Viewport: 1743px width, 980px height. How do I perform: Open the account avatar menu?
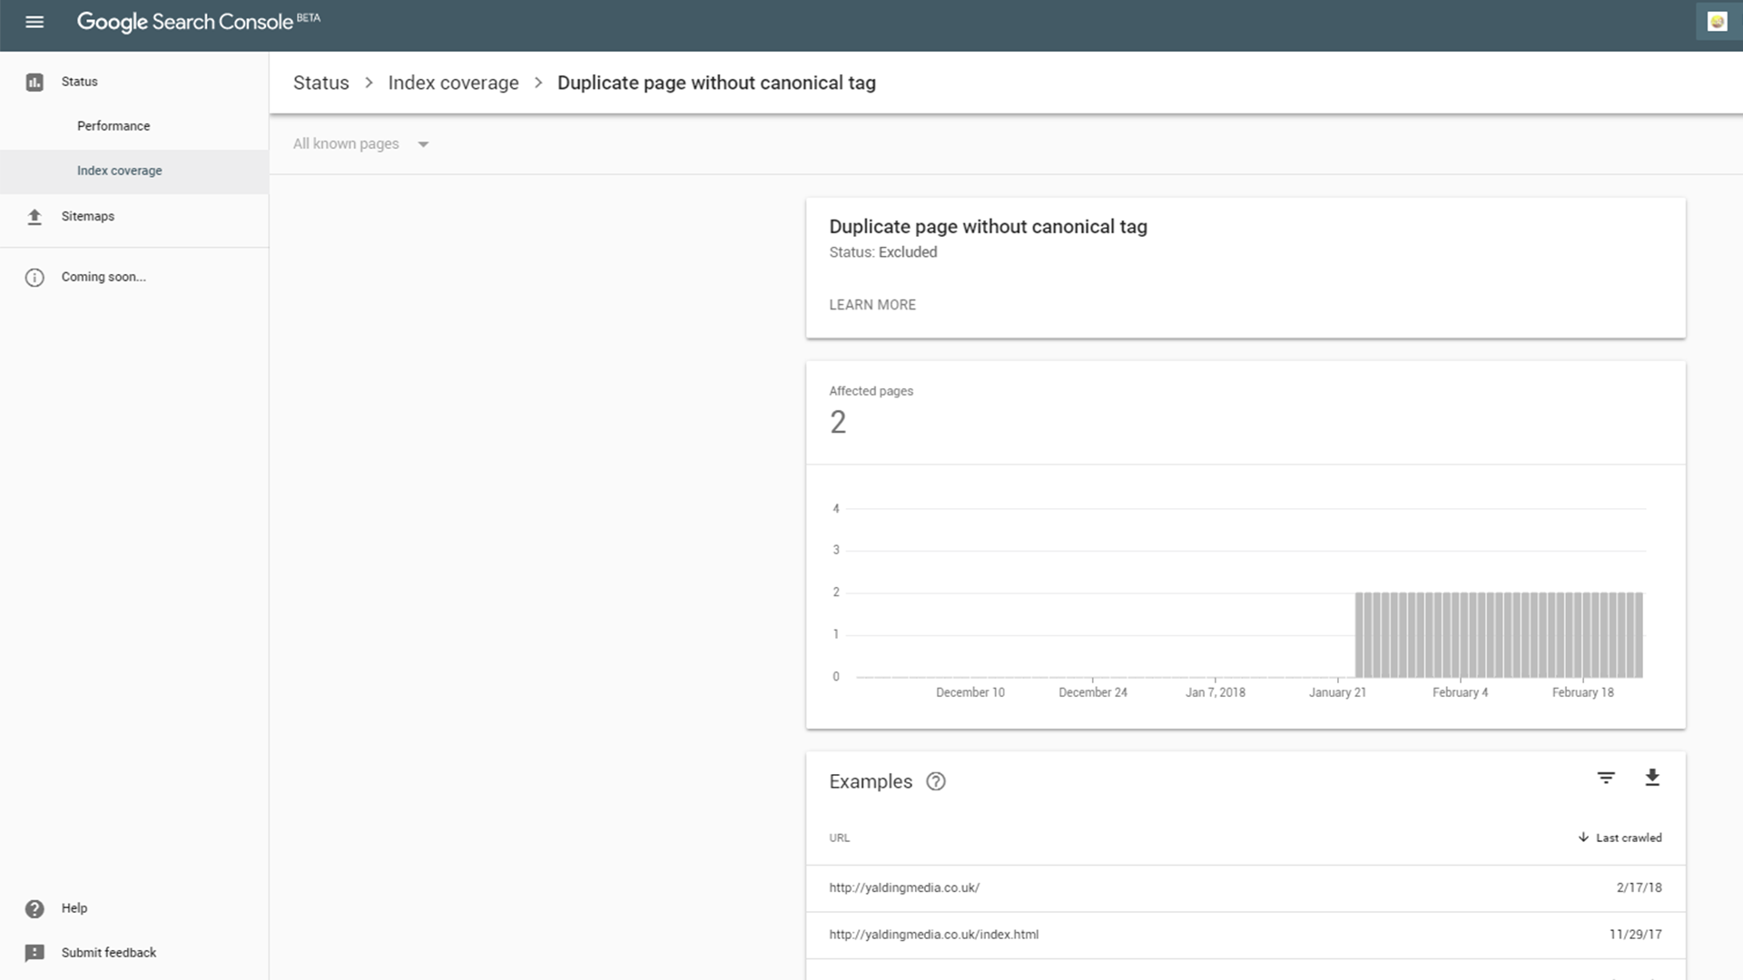pos(1717,22)
